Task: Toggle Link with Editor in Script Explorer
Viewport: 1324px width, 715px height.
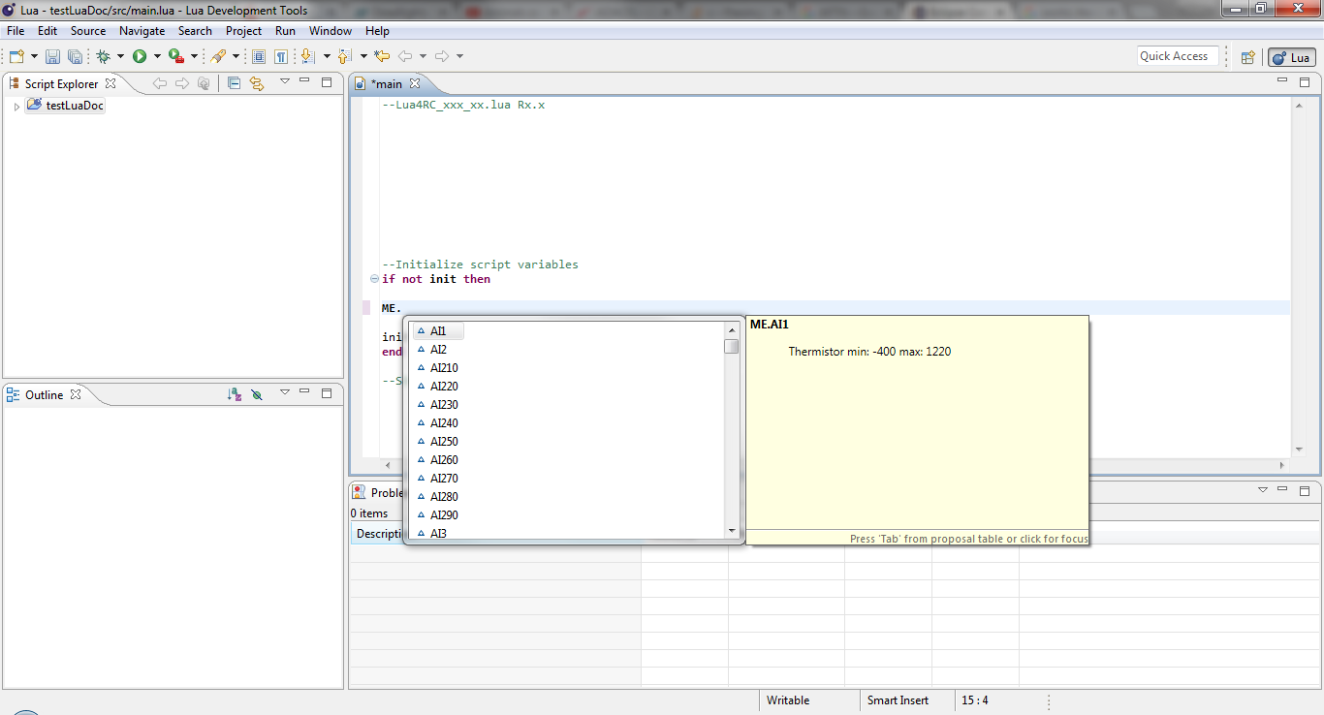Action: tap(256, 83)
